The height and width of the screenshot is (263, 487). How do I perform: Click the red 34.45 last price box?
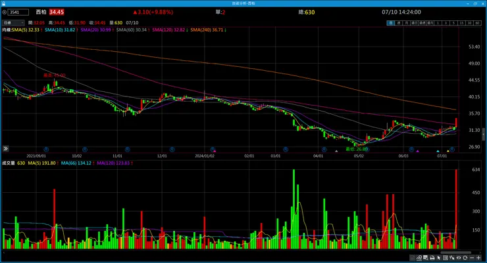pos(57,12)
